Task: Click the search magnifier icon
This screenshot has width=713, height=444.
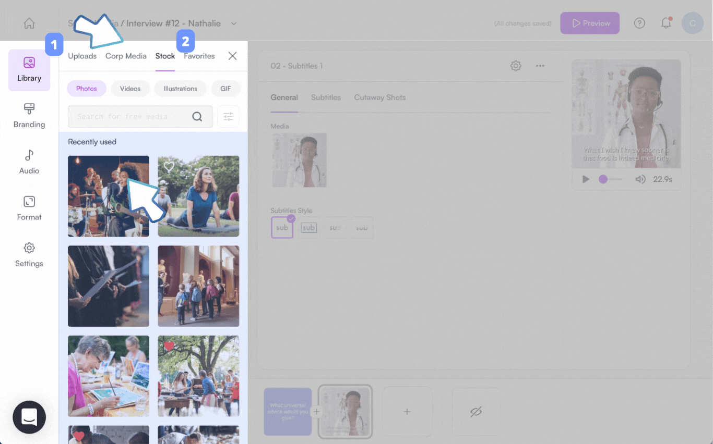Action: pos(197,117)
